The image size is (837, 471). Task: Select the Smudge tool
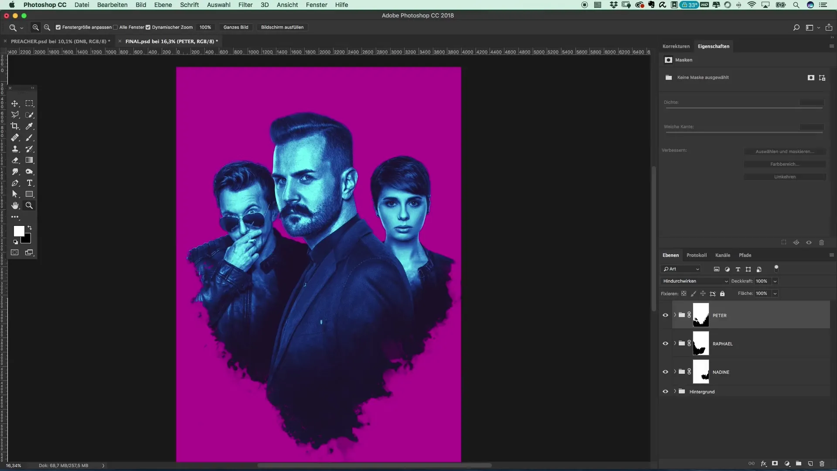tap(15, 171)
